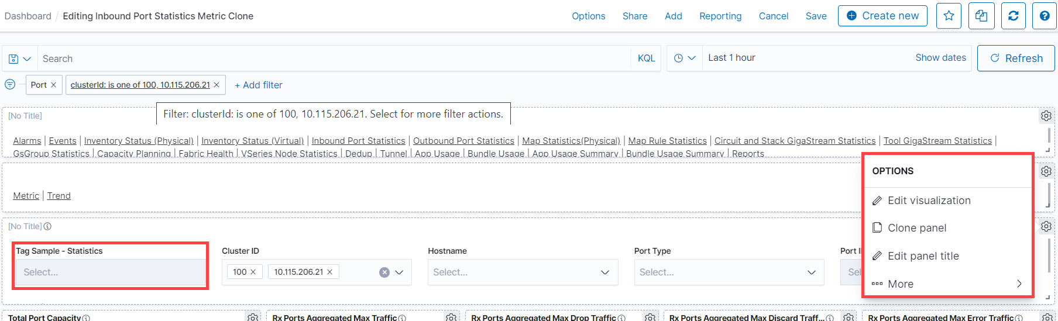Open the time range quick menu
Viewport: 1058px width, 321px height.
(x=684, y=58)
